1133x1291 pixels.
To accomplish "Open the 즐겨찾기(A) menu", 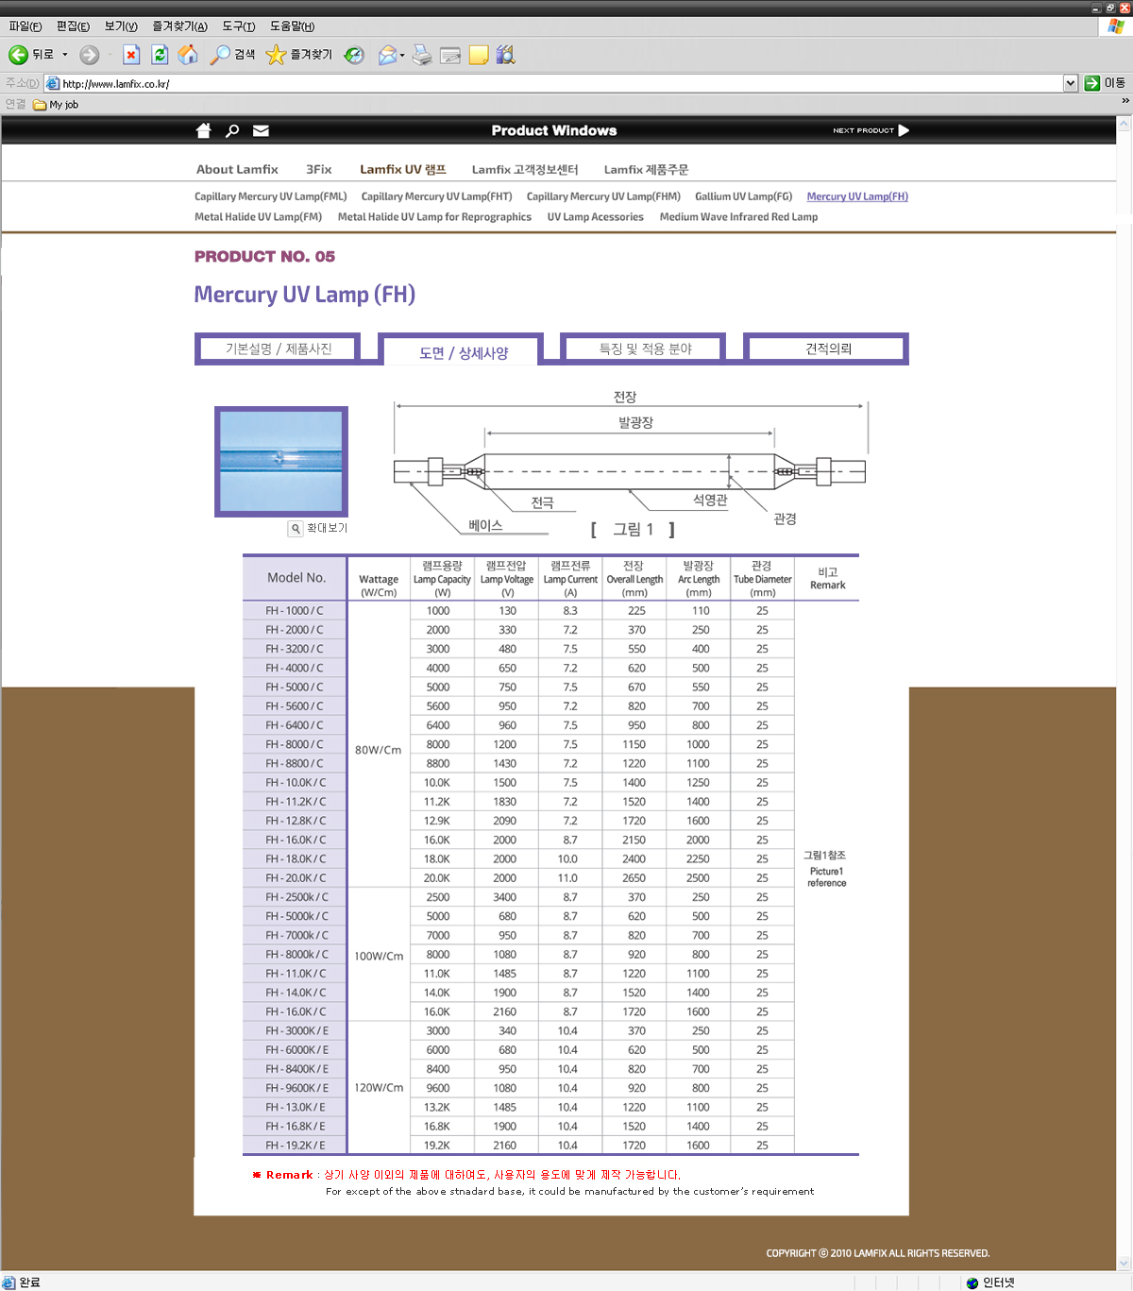I will point(179,26).
